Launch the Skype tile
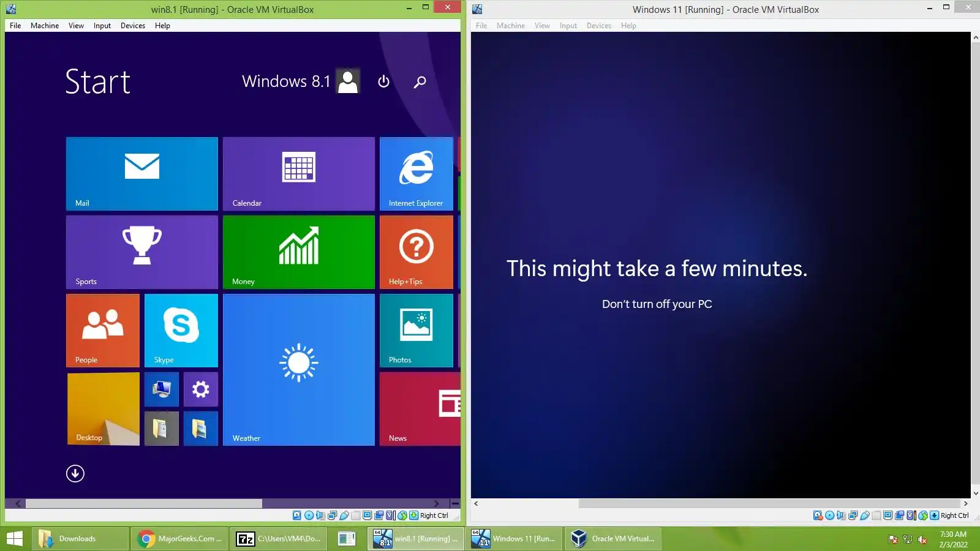This screenshot has height=551, width=980. pyautogui.click(x=181, y=331)
